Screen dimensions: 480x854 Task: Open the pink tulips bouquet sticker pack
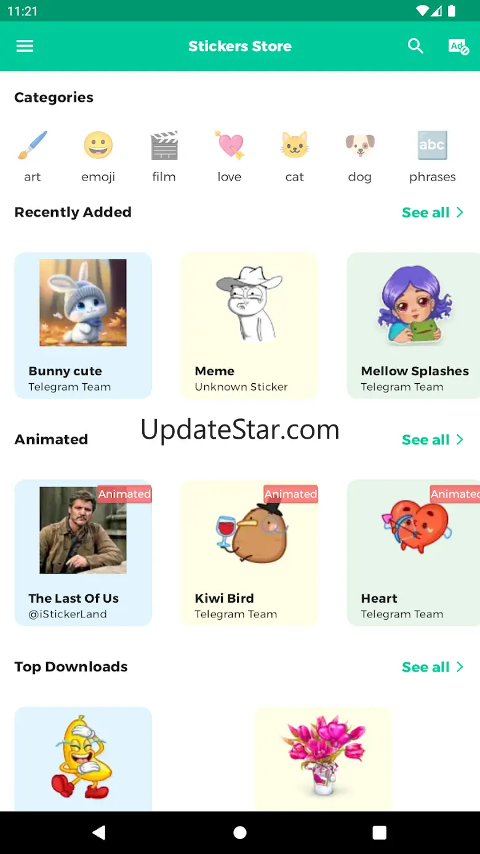coord(323,758)
